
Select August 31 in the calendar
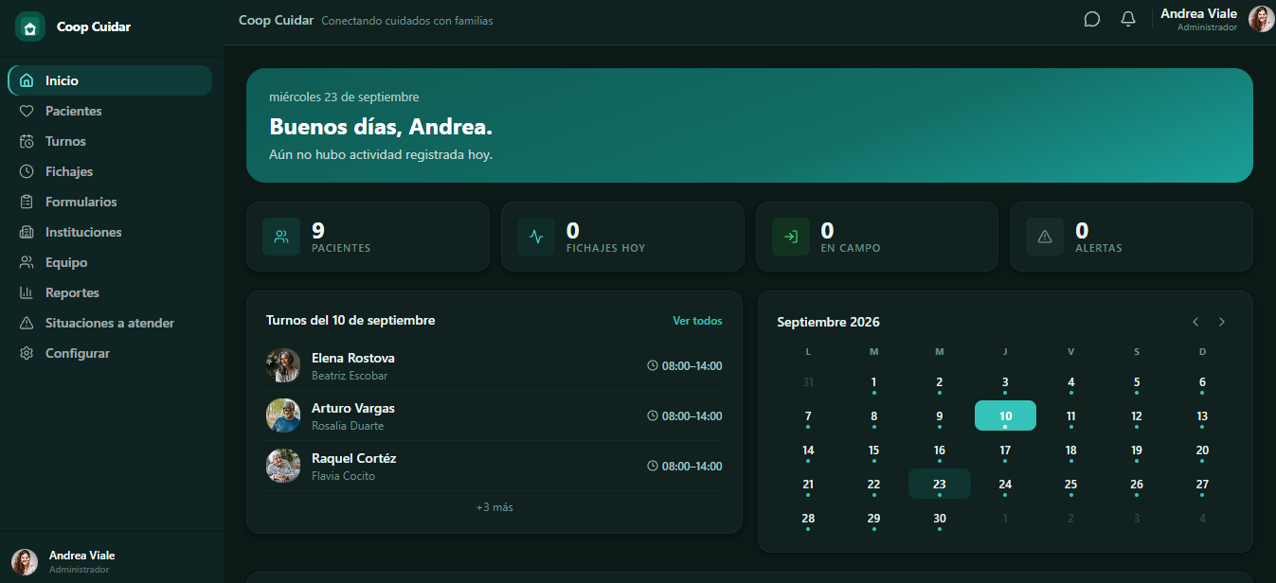point(808,382)
